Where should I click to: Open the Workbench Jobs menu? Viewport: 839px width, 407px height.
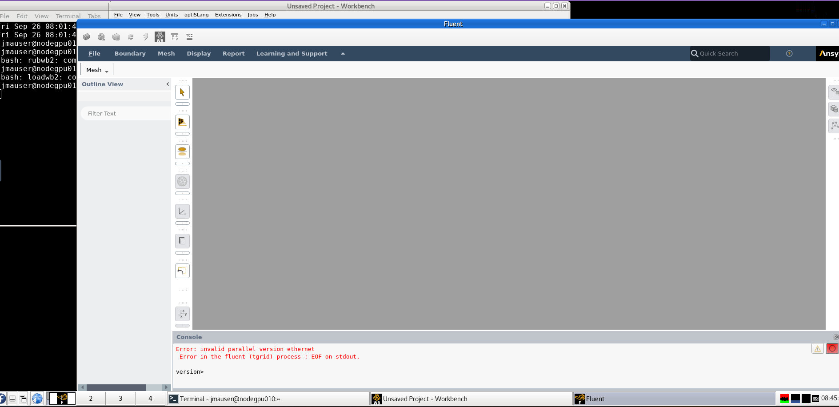253,15
